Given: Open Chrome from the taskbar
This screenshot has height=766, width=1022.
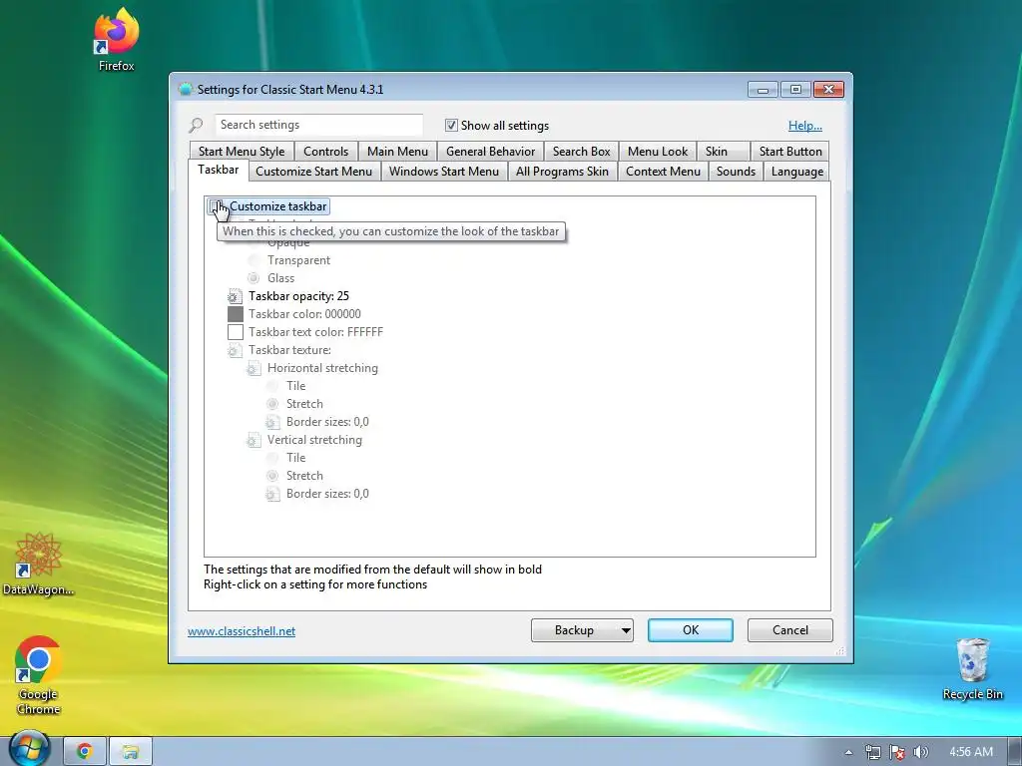Looking at the screenshot, I should (84, 751).
